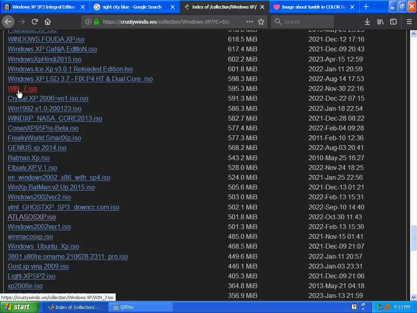The height and width of the screenshot is (313, 417).
Task: Click the URL address bar
Action: click(166, 22)
